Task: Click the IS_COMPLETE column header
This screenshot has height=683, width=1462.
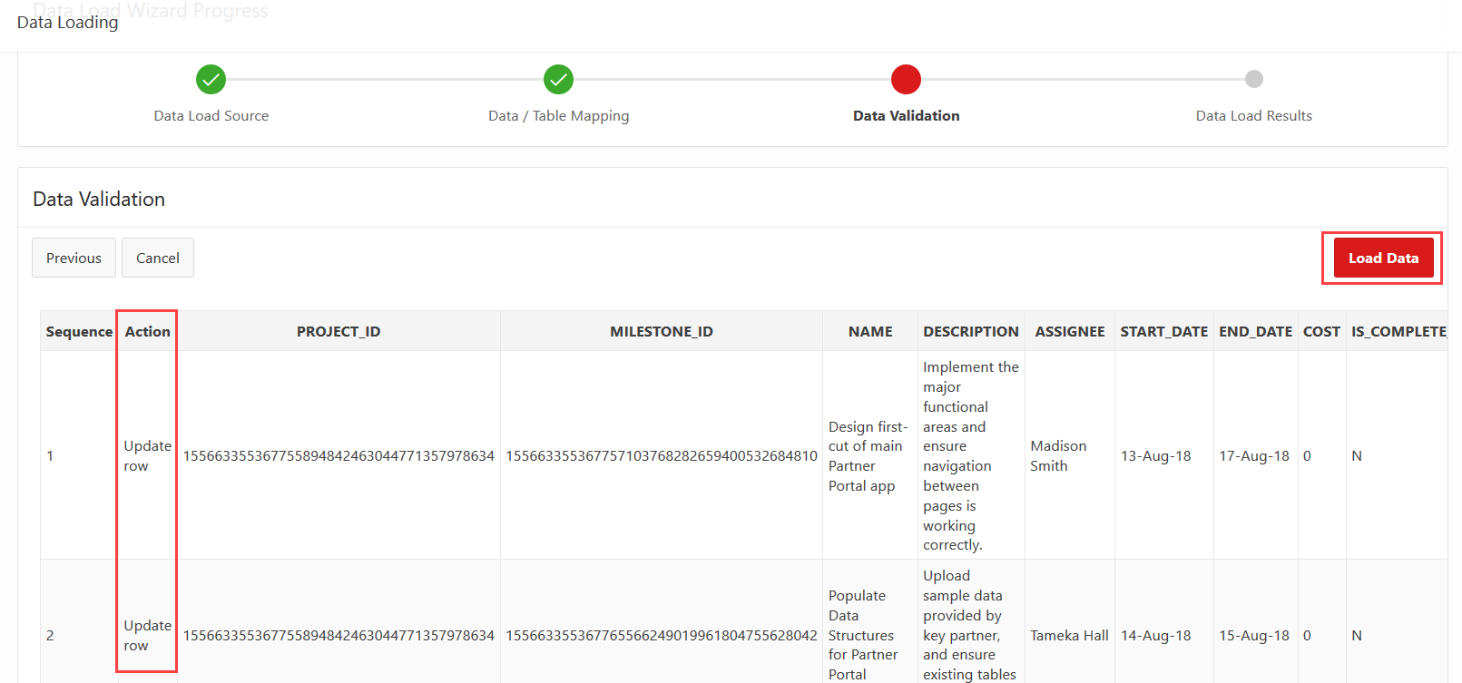Action: 1398,332
